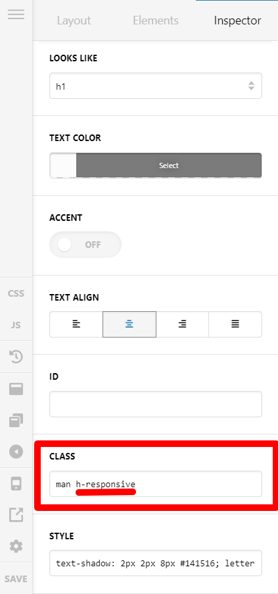The height and width of the screenshot is (594, 278).
Task: Click the ID input field
Action: pyautogui.click(x=156, y=404)
